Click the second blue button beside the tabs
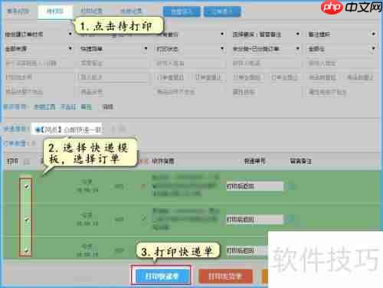This screenshot has width=383, height=288. point(222,11)
